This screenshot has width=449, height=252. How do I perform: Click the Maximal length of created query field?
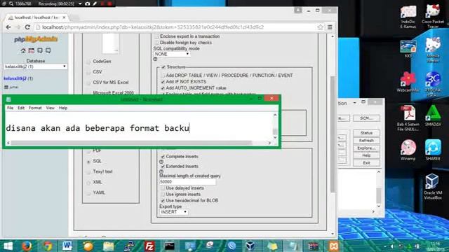(187, 182)
